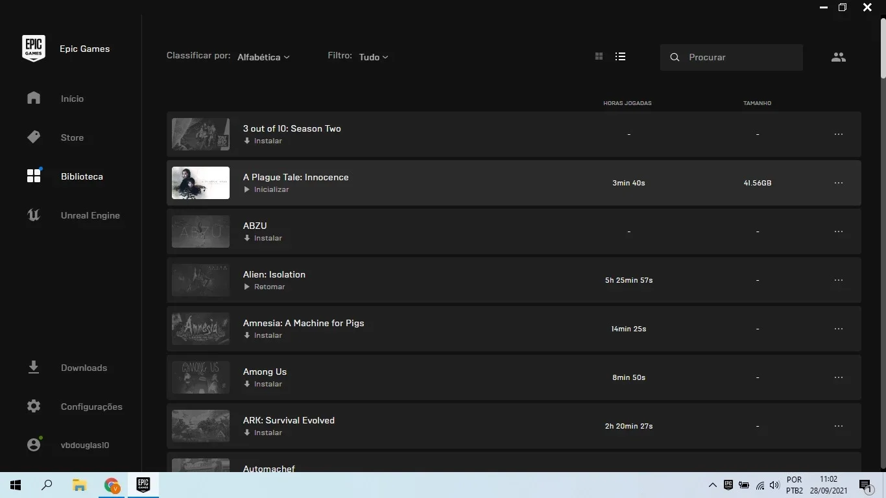This screenshot has width=886, height=498.
Task: Select the 41.56GB size value
Action: (757, 183)
